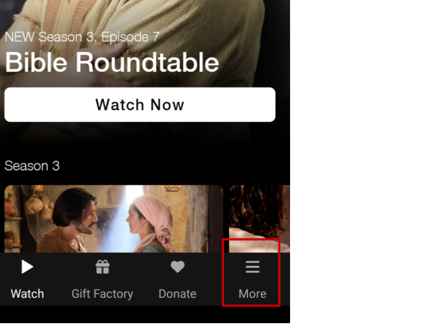
Task: Click the Watch Now button
Action: point(140,105)
